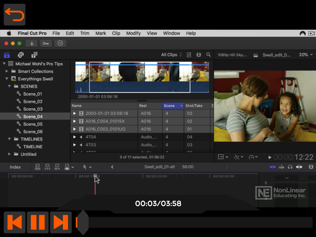Click the timeline playhead marker
Image resolution: width=316 pixels, height=237 pixels.
coord(95,175)
